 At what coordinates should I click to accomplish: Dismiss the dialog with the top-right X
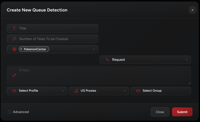pos(192,10)
